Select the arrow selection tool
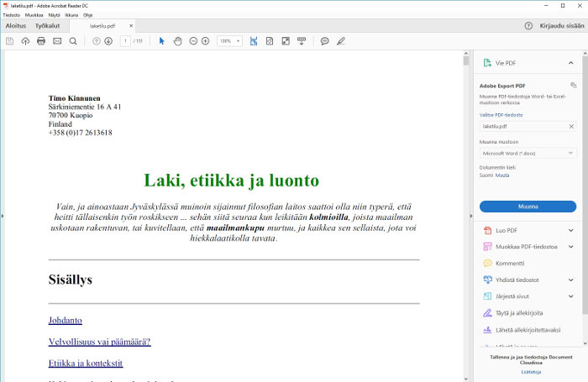Image resolution: width=588 pixels, height=382 pixels. 161,41
